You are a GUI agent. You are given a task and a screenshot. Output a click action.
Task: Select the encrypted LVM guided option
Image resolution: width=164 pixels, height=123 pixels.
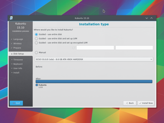coord(36,43)
